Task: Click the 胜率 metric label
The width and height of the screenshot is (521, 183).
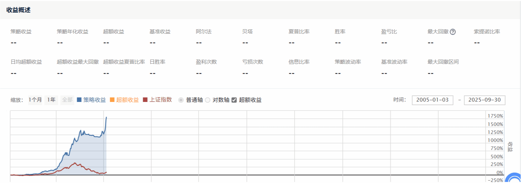Action: pos(340,32)
